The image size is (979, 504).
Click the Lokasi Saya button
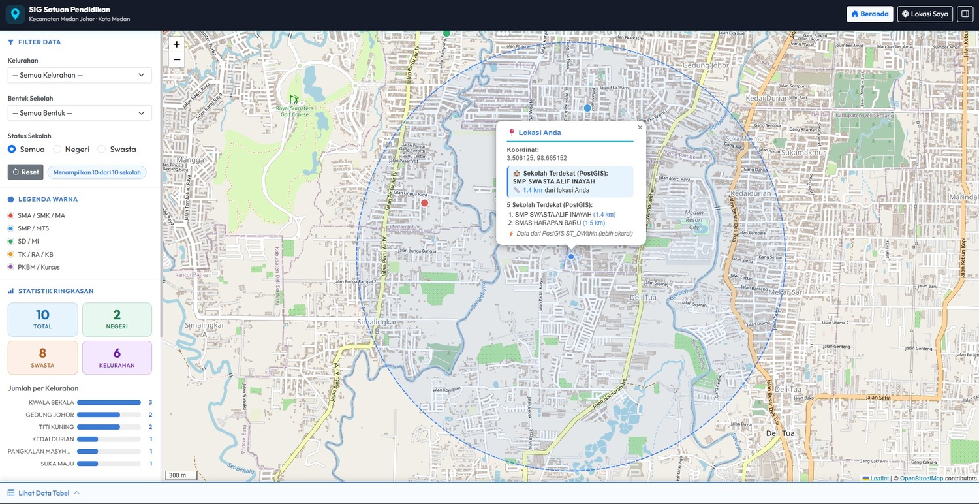point(925,14)
